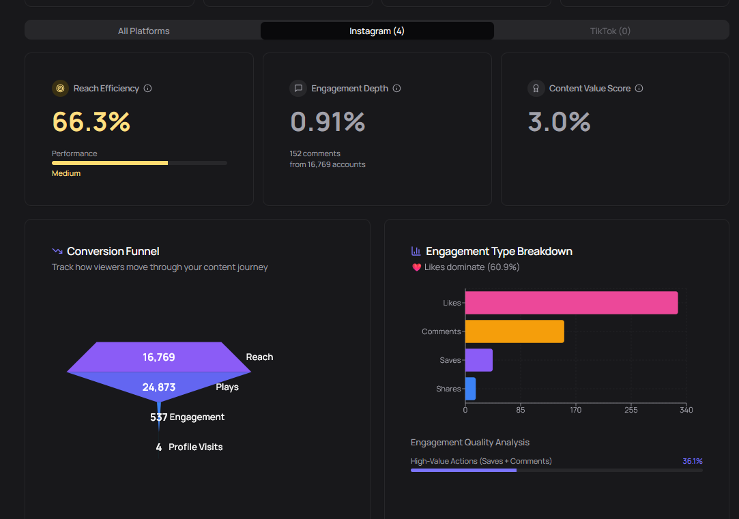Screen dimensions: 739x519
Task: Click the Comments bar in the chart
Action: tap(515, 331)
